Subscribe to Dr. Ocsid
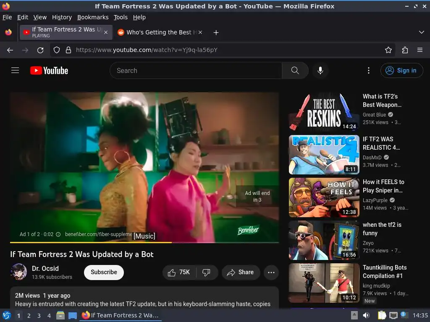This screenshot has height=322, width=430. (104, 272)
